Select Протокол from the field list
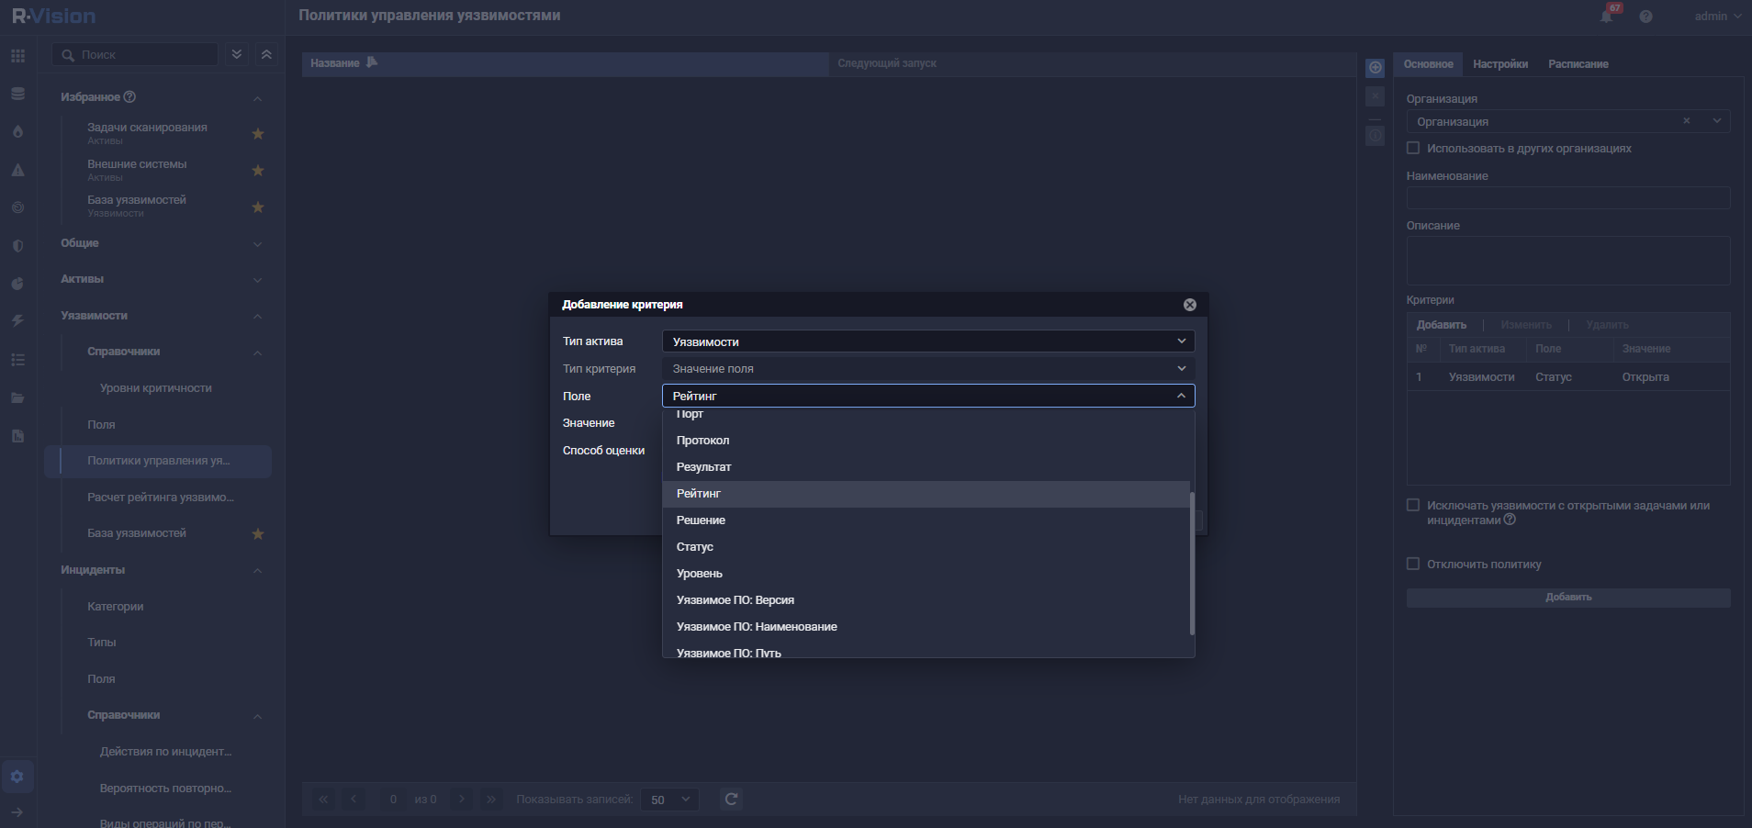The image size is (1752, 828). (926, 441)
